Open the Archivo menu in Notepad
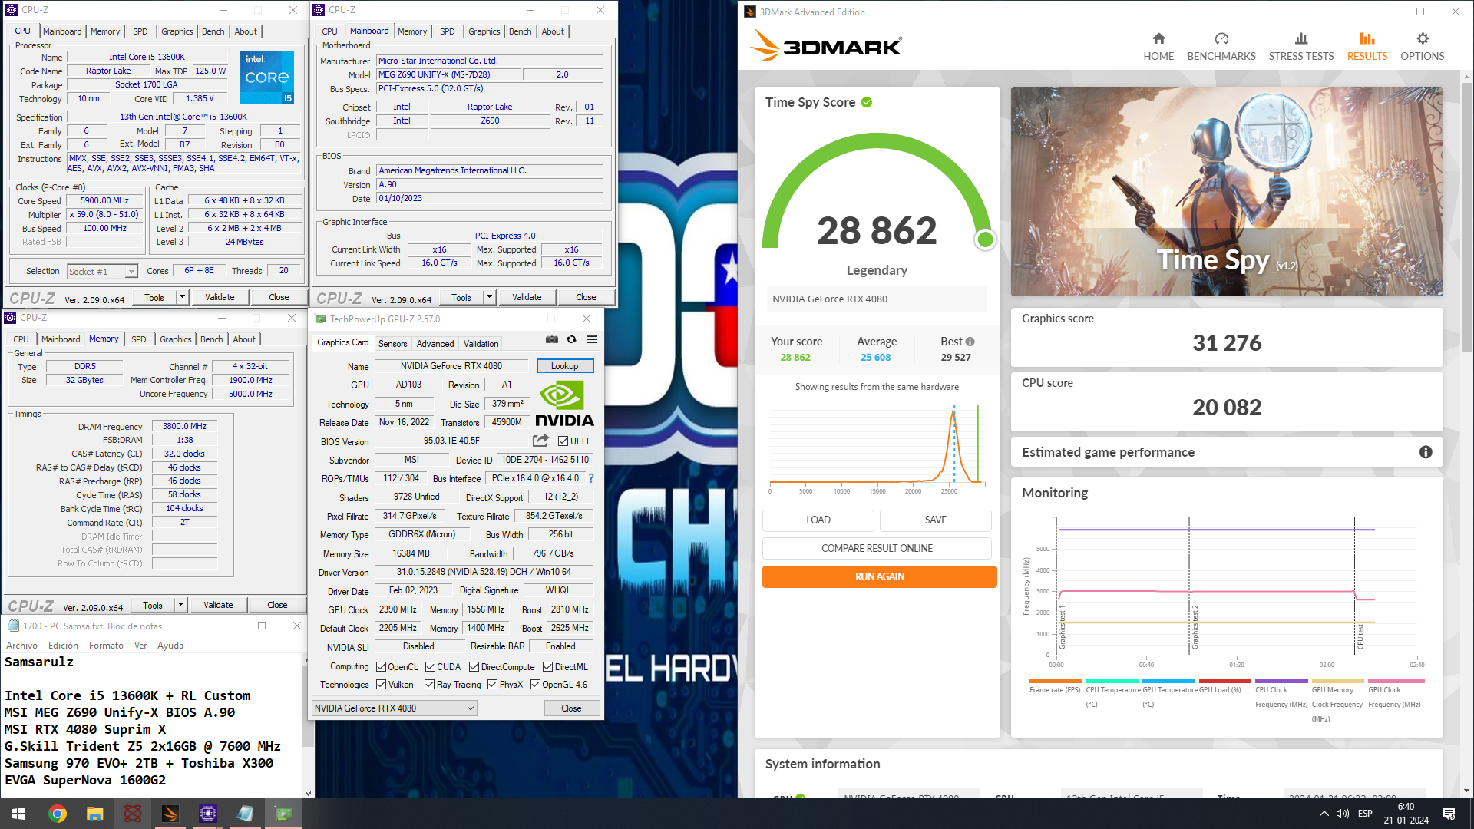This screenshot has height=829, width=1474. tap(21, 646)
